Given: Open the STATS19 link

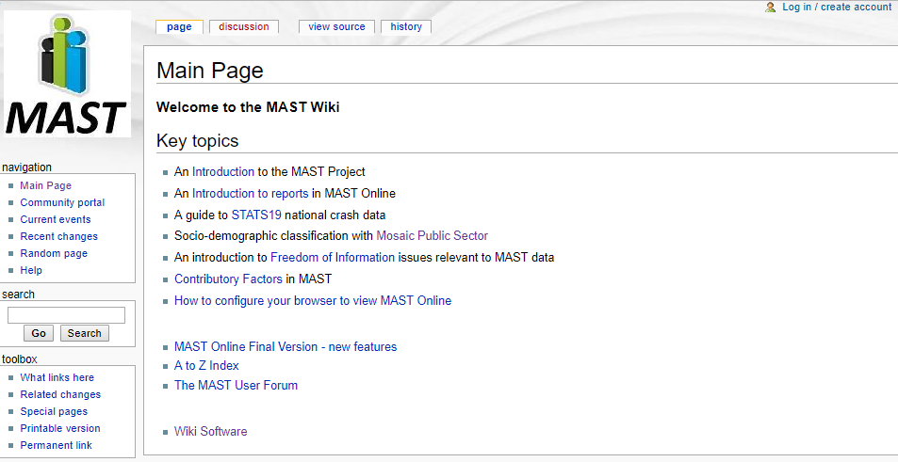Looking at the screenshot, I should tap(256, 215).
